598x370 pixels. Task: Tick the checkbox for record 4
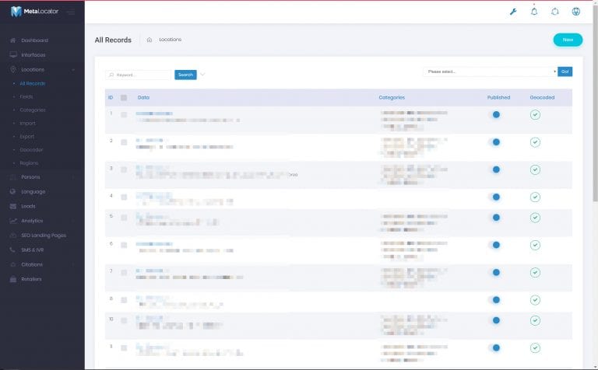click(124, 197)
